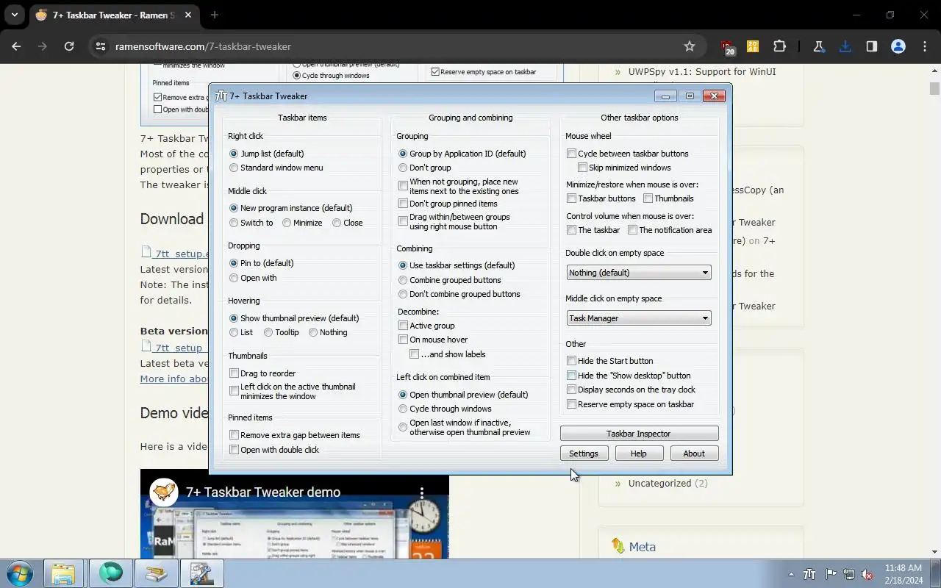This screenshot has height=588, width=941.
Task: Open the demo video's three-dot options
Action: 422,492
